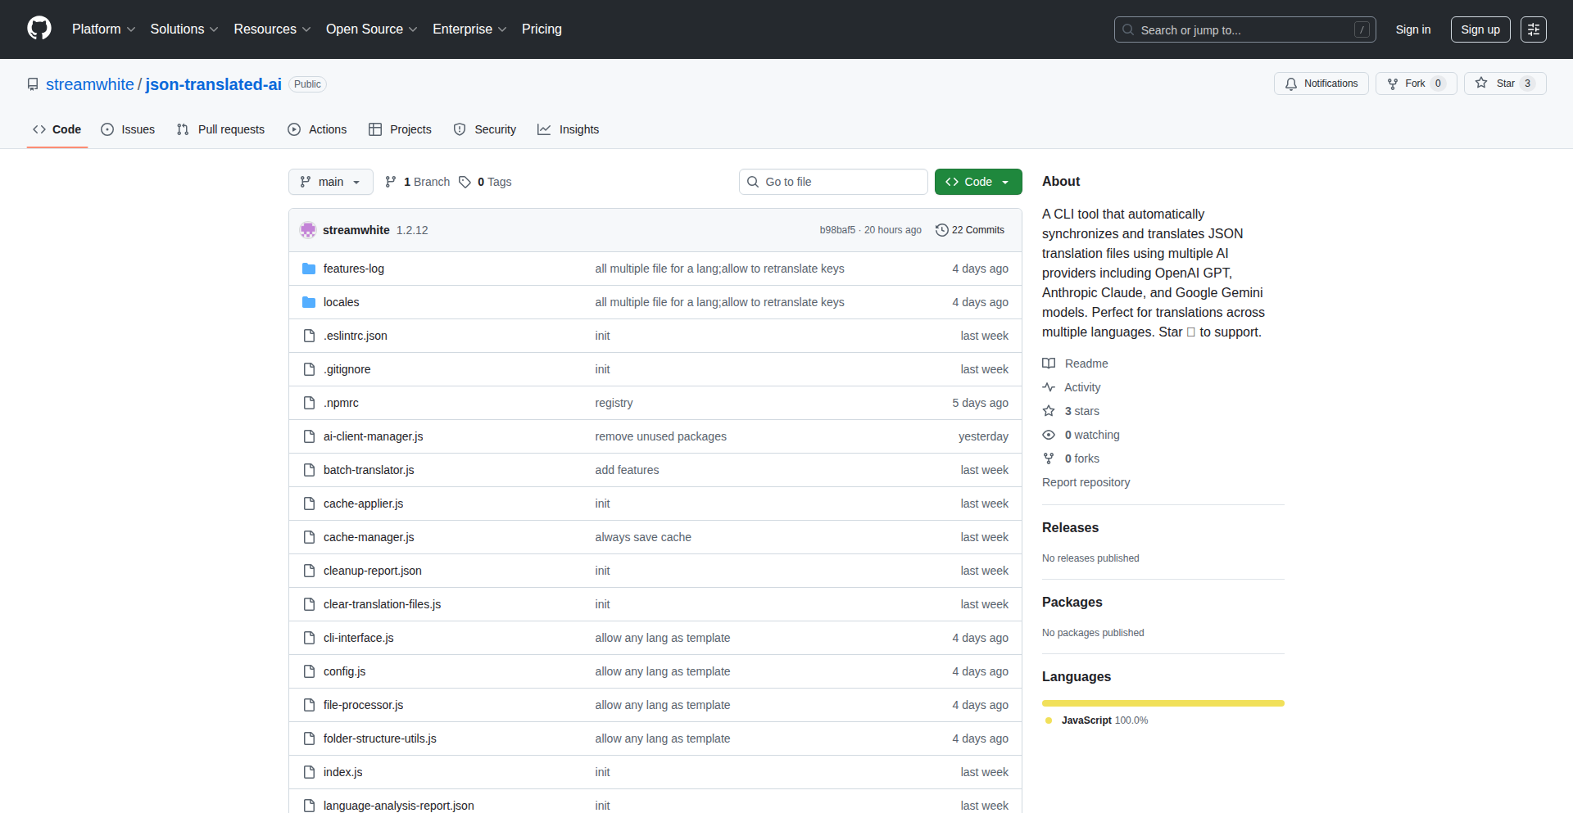This screenshot has width=1573, height=813.
Task: Switch to the Projects tab
Action: coord(400,129)
